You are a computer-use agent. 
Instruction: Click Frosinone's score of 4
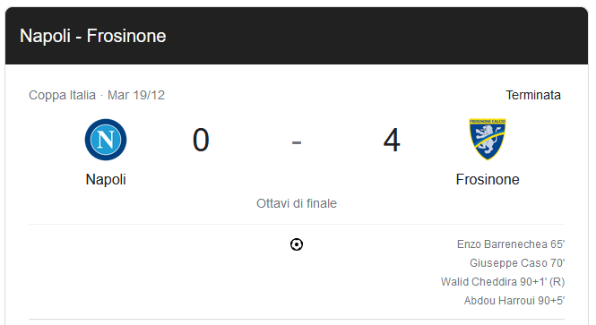(x=392, y=140)
